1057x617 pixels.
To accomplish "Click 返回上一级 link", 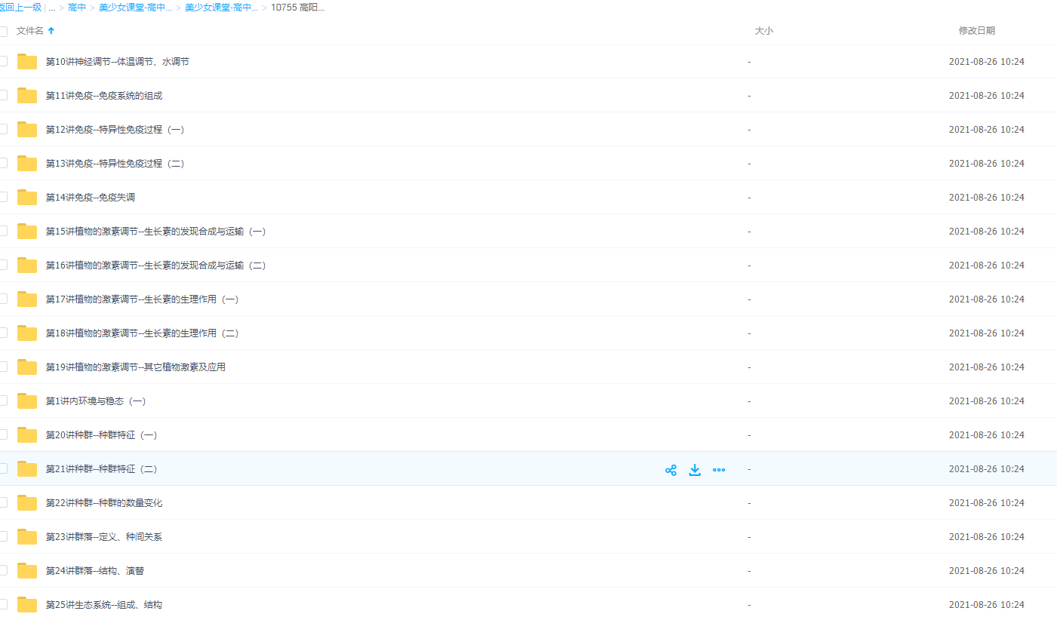I will click(x=20, y=8).
